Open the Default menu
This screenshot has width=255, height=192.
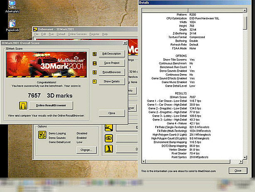click(x=61, y=34)
